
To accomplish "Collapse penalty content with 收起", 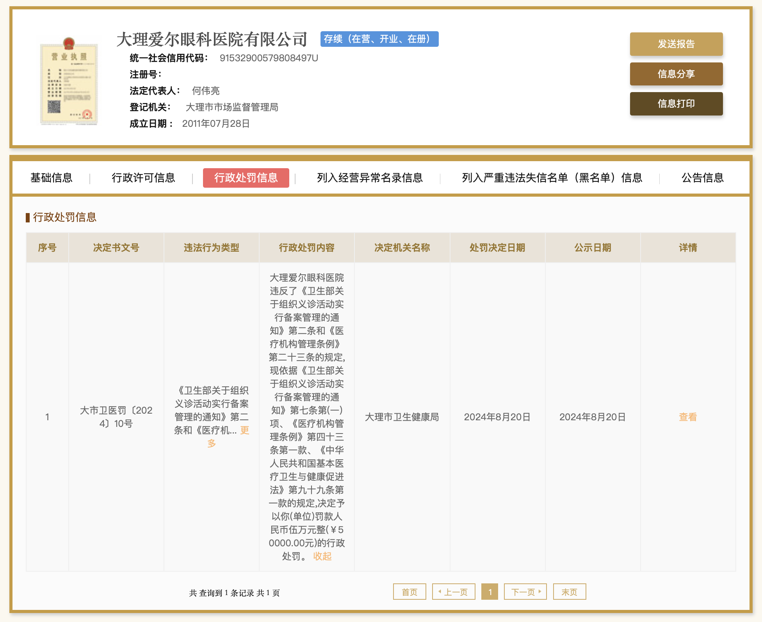I will coord(322,556).
